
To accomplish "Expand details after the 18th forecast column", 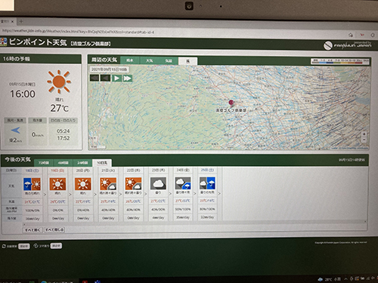I will 45,195.
